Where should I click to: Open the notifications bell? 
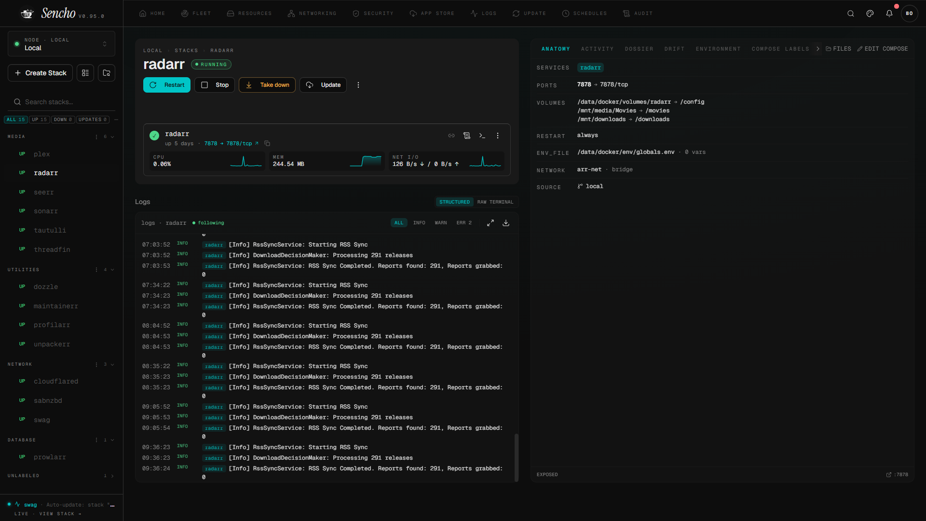coord(889,14)
